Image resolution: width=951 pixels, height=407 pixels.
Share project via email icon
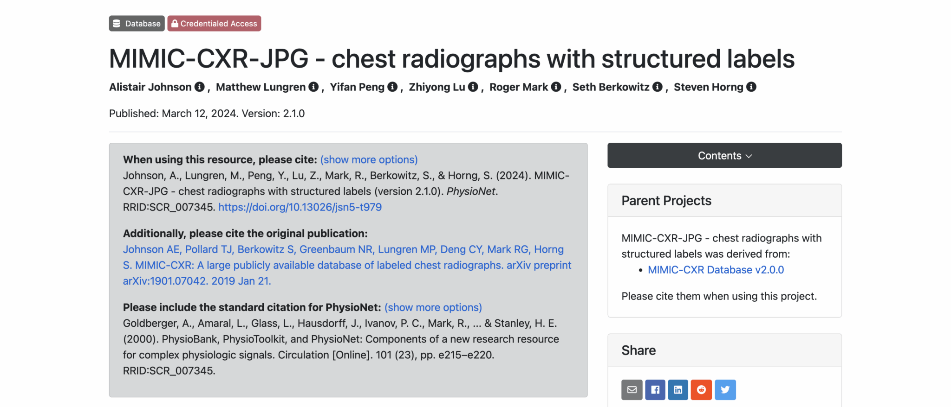coord(632,390)
